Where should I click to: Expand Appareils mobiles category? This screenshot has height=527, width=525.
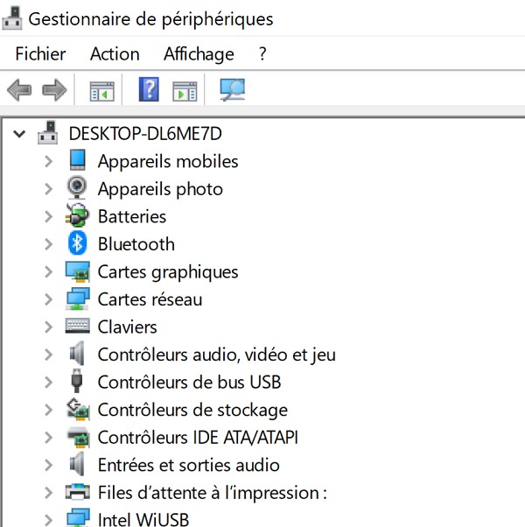(48, 161)
